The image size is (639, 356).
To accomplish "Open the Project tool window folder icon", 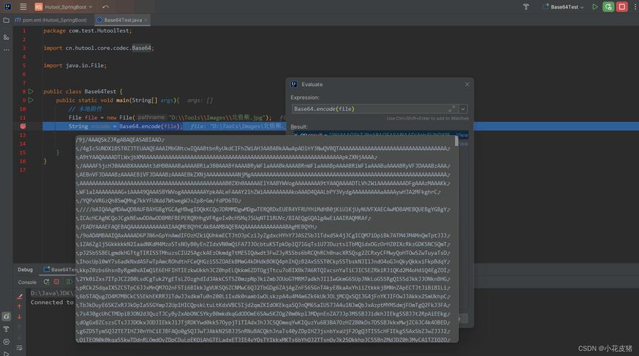I will point(6,20).
